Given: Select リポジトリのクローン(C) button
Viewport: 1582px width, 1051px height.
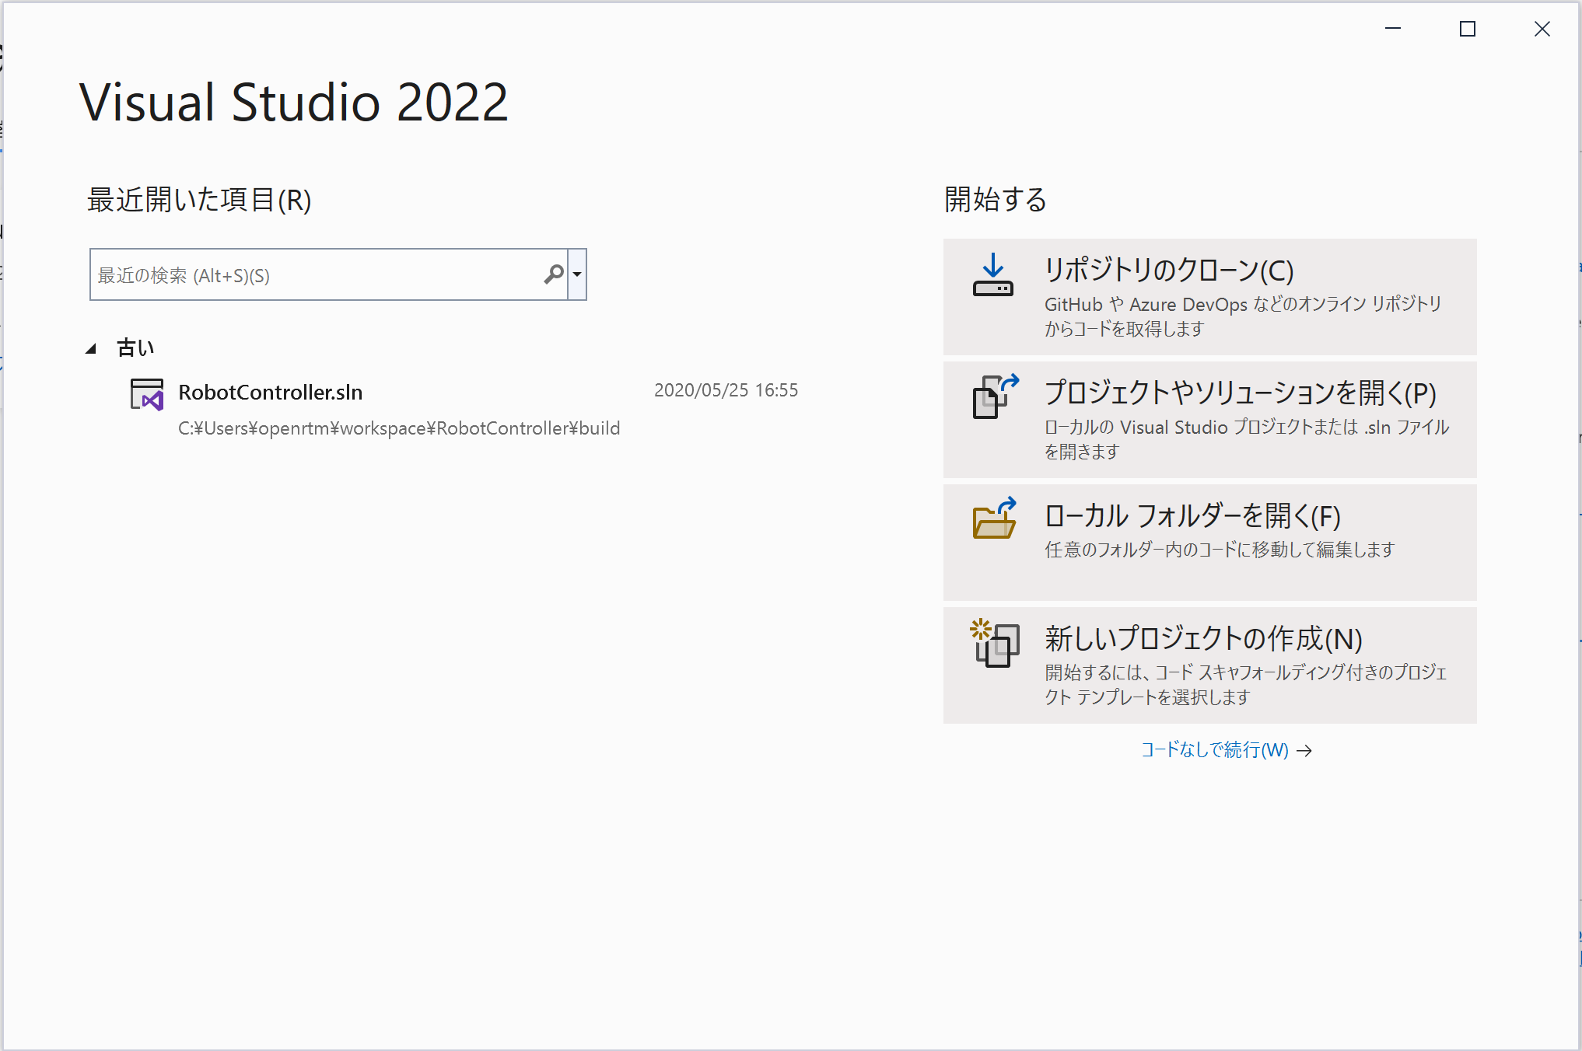Looking at the screenshot, I should point(1209,297).
